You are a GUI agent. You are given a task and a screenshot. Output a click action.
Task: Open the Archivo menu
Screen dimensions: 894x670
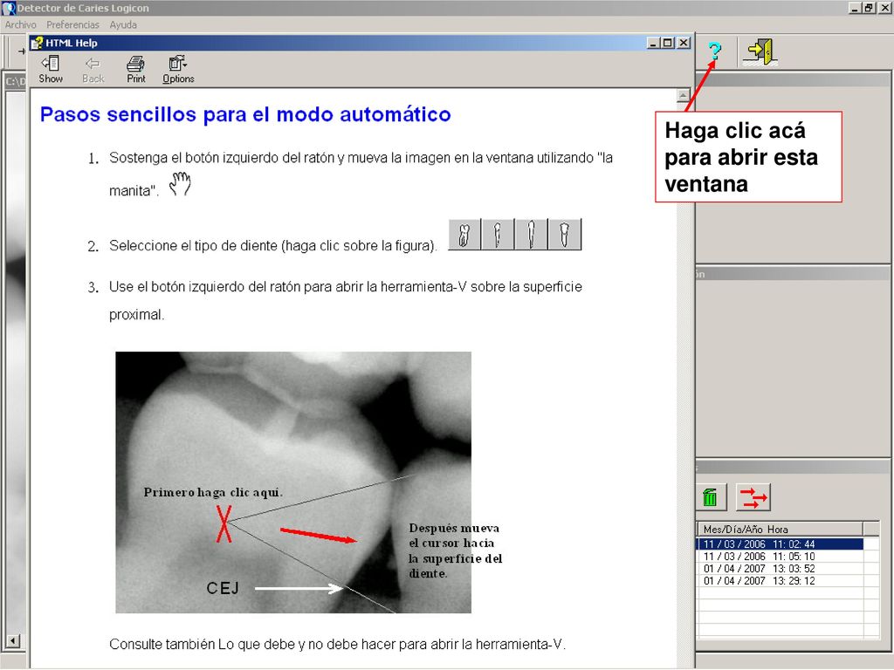[21, 25]
